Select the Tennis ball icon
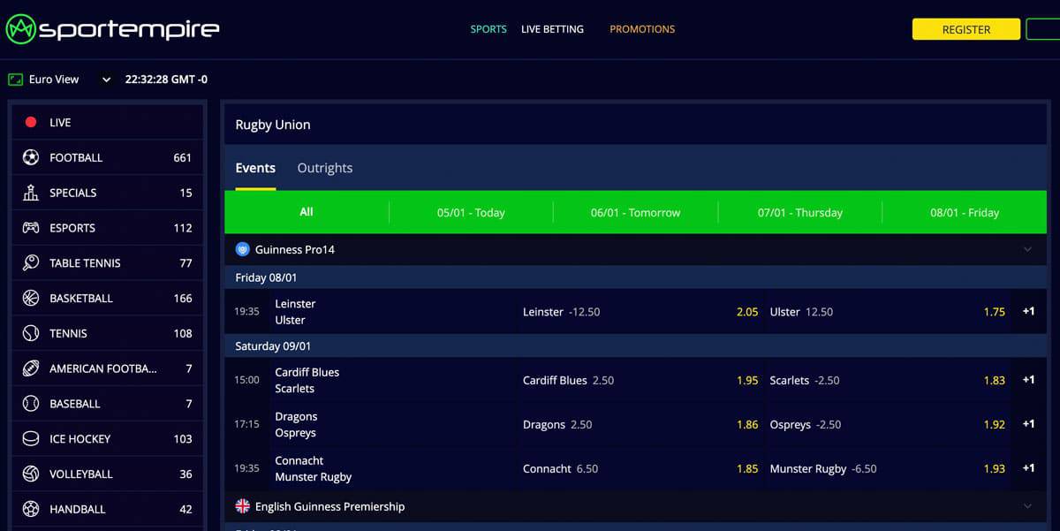The height and width of the screenshot is (531, 1060). (31, 333)
